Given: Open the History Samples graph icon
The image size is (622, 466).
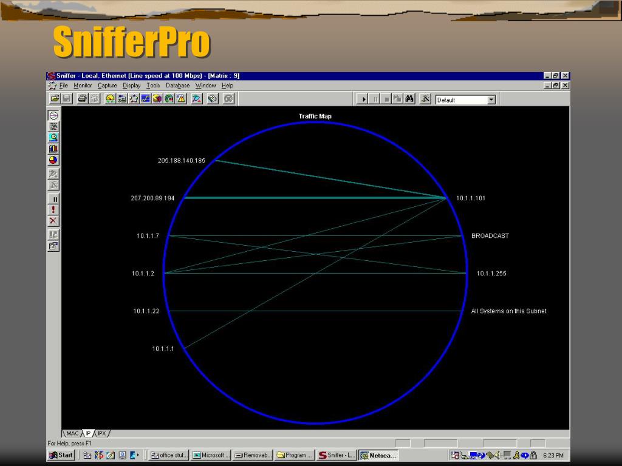Looking at the screenshot, I should (146, 98).
